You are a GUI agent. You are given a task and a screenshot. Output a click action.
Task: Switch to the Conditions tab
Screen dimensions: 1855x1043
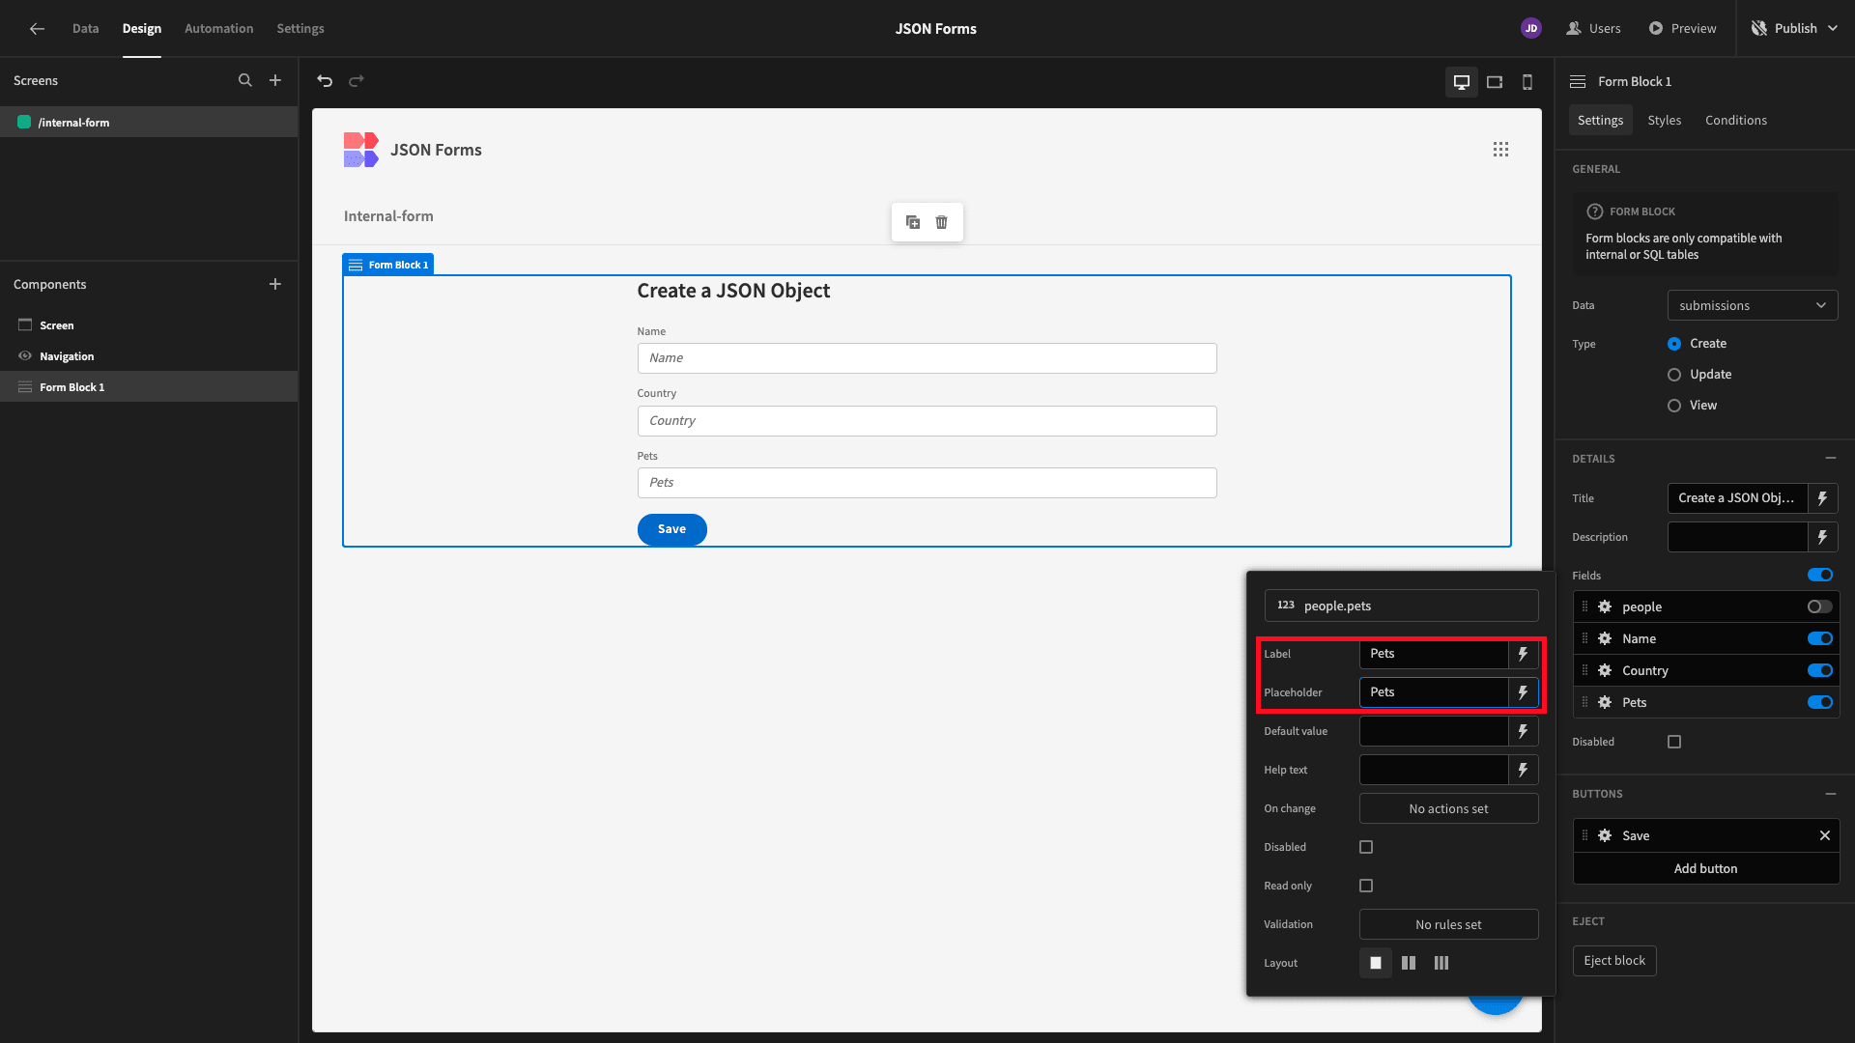1736,120
